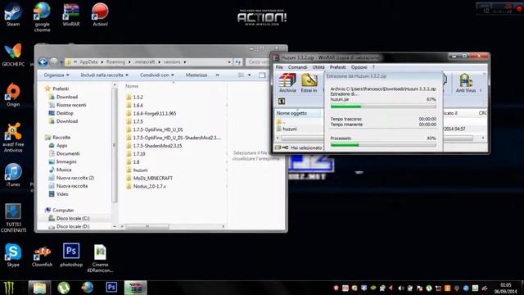Expand the Explorer address bar history dropdown
524x295 pixels.
tap(229, 62)
